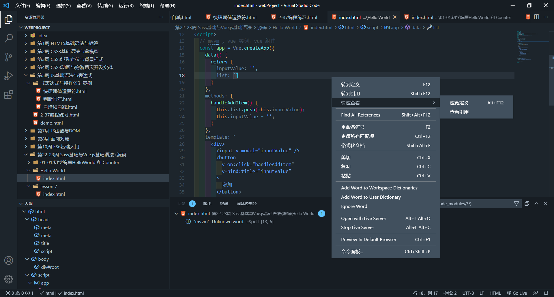Open the Run and Debug view
The image size is (554, 297).
pos(9,76)
